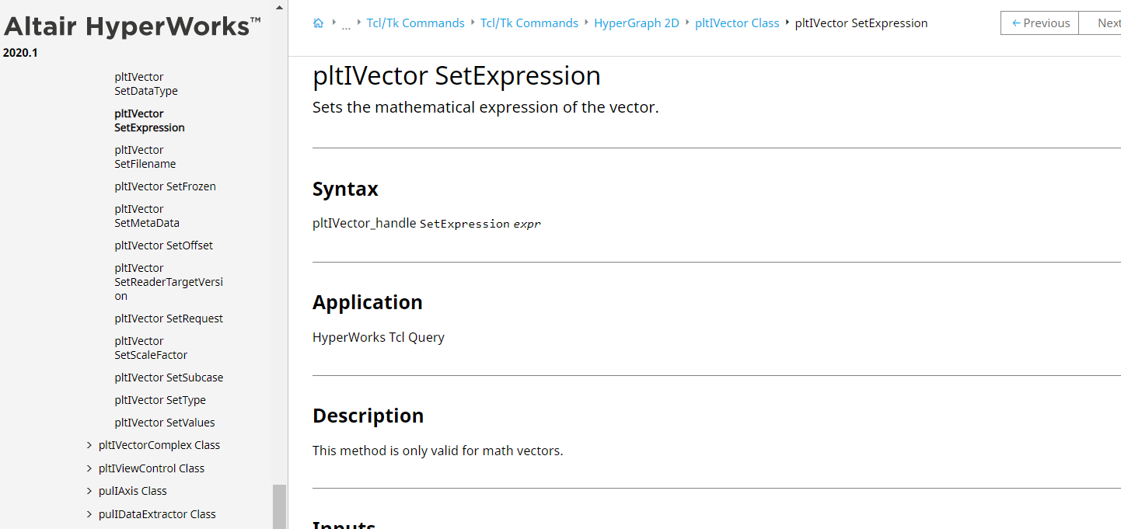Viewport: 1121px width, 529px height.
Task: Open the home icon in breadcrumb
Action: click(318, 23)
